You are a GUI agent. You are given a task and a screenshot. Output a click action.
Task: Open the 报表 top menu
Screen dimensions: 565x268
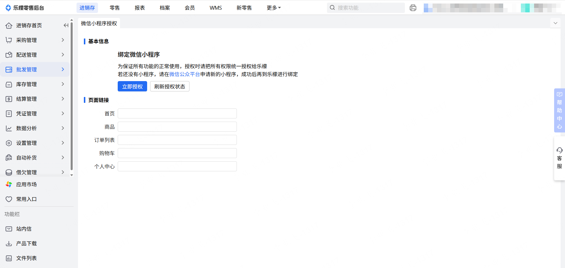[x=140, y=8]
